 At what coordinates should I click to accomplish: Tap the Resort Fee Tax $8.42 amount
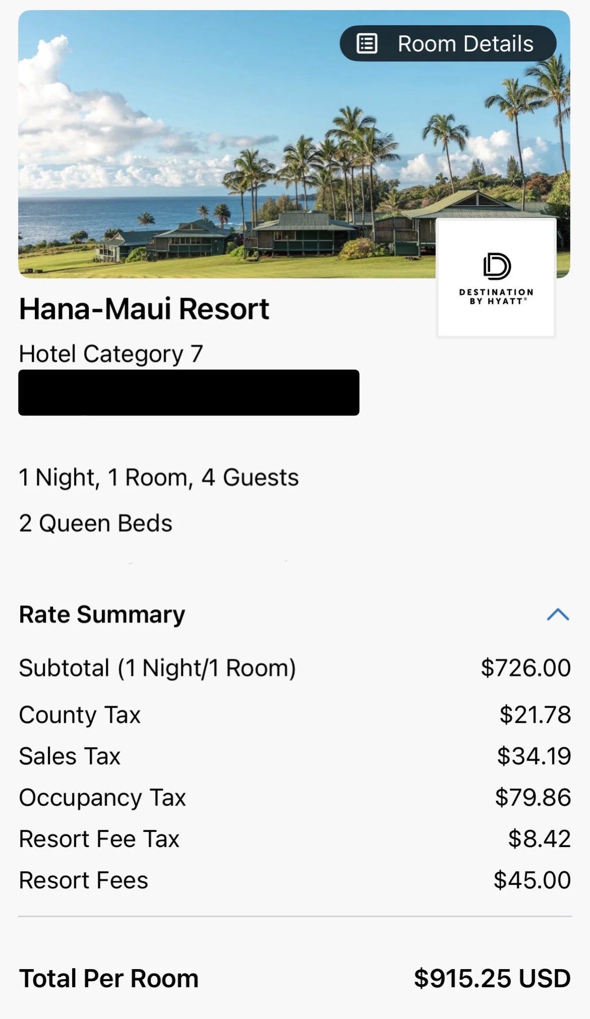[540, 838]
